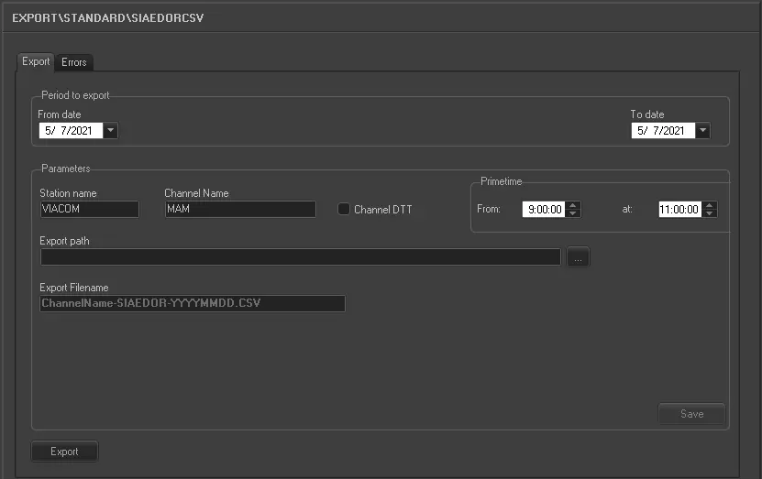Viewport: 762px width, 479px height.
Task: Click the Export Filename field
Action: [192, 303]
